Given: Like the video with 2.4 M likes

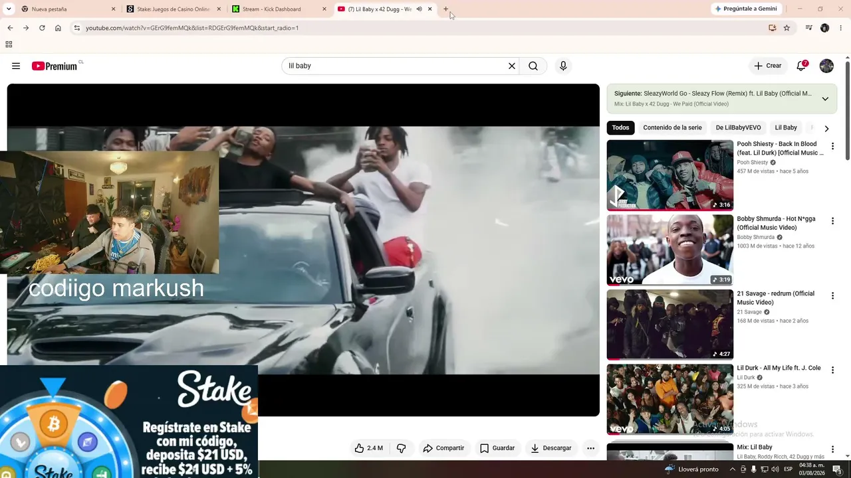Looking at the screenshot, I should (x=369, y=448).
